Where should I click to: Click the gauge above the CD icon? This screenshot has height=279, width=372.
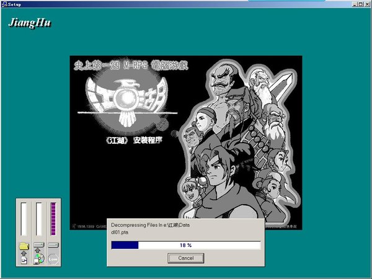coord(38,219)
